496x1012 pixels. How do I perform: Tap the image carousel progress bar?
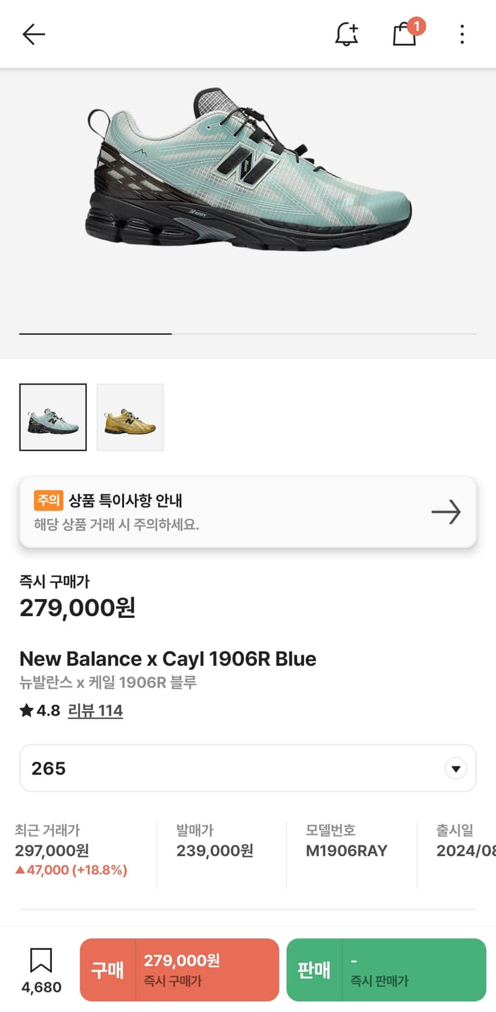tap(248, 333)
